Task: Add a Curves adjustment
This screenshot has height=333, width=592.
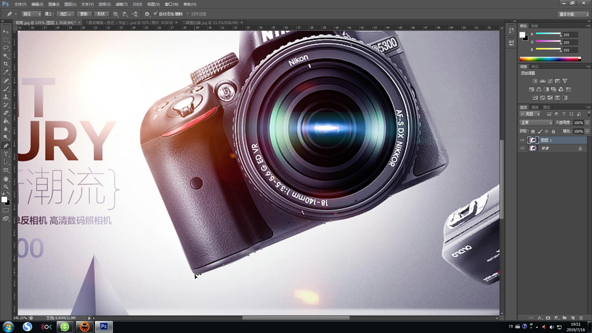Action: point(550,81)
